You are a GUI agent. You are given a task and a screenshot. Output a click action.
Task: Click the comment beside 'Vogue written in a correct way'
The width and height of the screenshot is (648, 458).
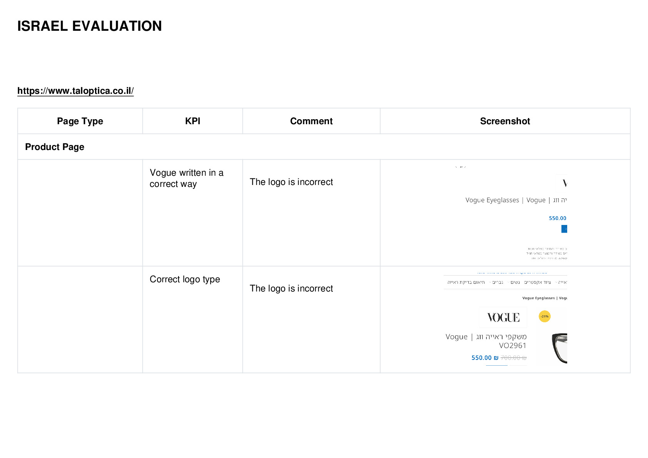point(291,182)
